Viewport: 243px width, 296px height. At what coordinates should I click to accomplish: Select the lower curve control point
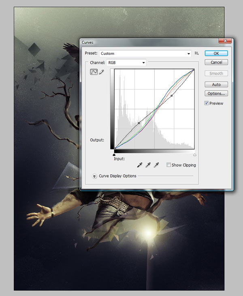pyautogui.click(x=139, y=123)
